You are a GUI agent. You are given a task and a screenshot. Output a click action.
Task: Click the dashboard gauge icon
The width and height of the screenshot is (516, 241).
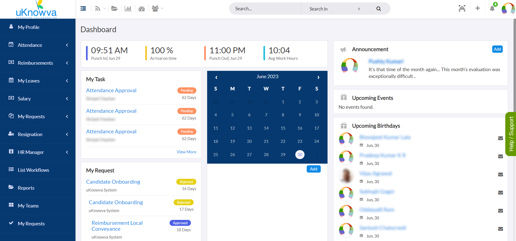142,9
